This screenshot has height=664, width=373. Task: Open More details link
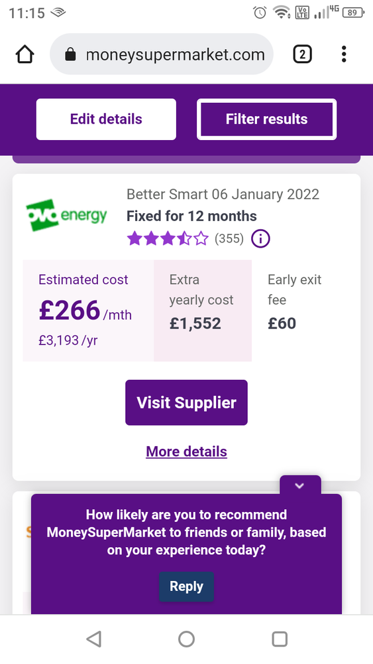click(x=186, y=452)
